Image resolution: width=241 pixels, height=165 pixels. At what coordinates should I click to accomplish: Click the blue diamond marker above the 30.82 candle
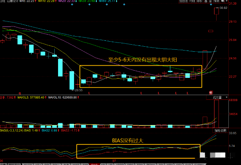pyautogui.click(x=211, y=5)
